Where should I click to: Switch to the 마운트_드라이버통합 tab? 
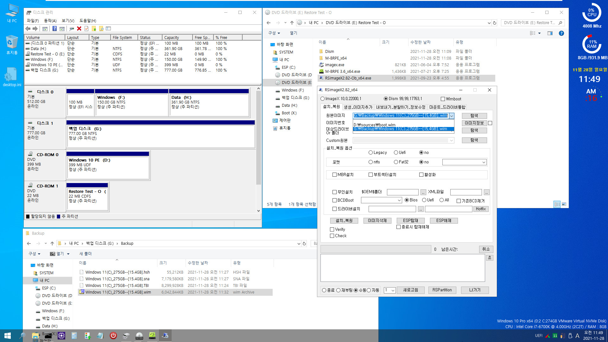(x=447, y=107)
